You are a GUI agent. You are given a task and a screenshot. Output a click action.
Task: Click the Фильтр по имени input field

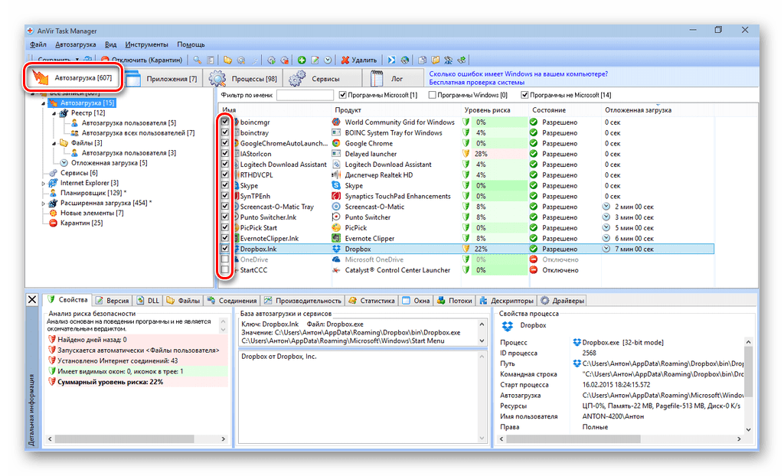pyautogui.click(x=305, y=96)
